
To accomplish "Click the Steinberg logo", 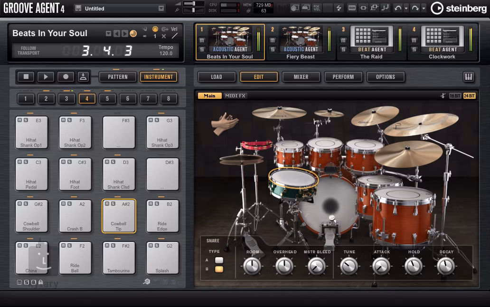I will 459,8.
